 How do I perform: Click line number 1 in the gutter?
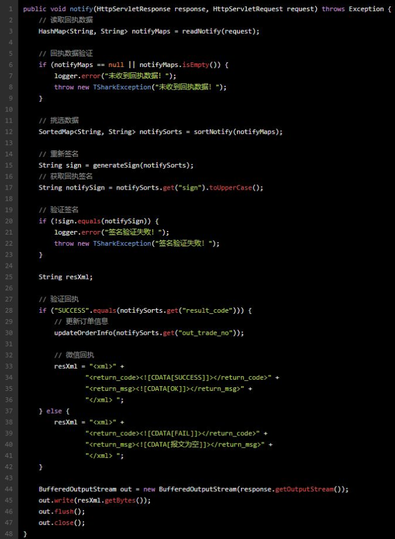click(x=11, y=9)
